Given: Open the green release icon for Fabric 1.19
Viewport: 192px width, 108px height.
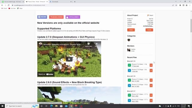Looking at the screenshot, I should point(129,65).
